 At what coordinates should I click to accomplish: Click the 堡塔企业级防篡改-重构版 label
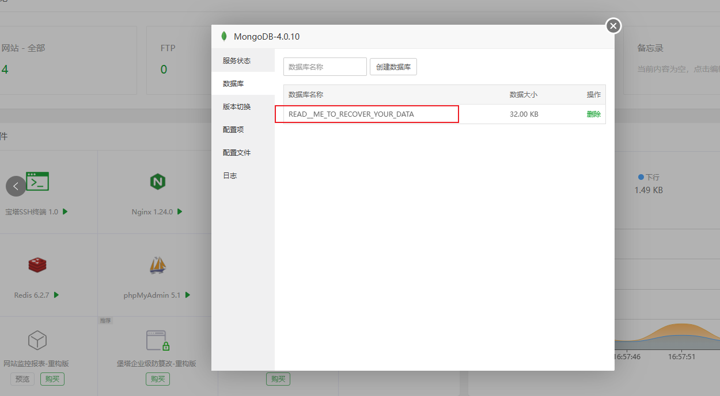tap(157, 363)
